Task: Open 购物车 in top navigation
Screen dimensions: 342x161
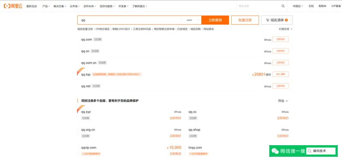Action: [x=322, y=6]
